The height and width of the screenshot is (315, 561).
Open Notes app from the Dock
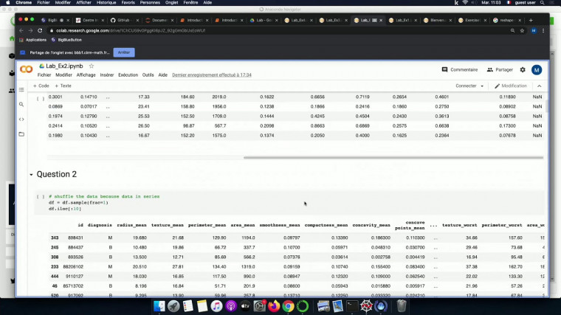click(x=202, y=306)
